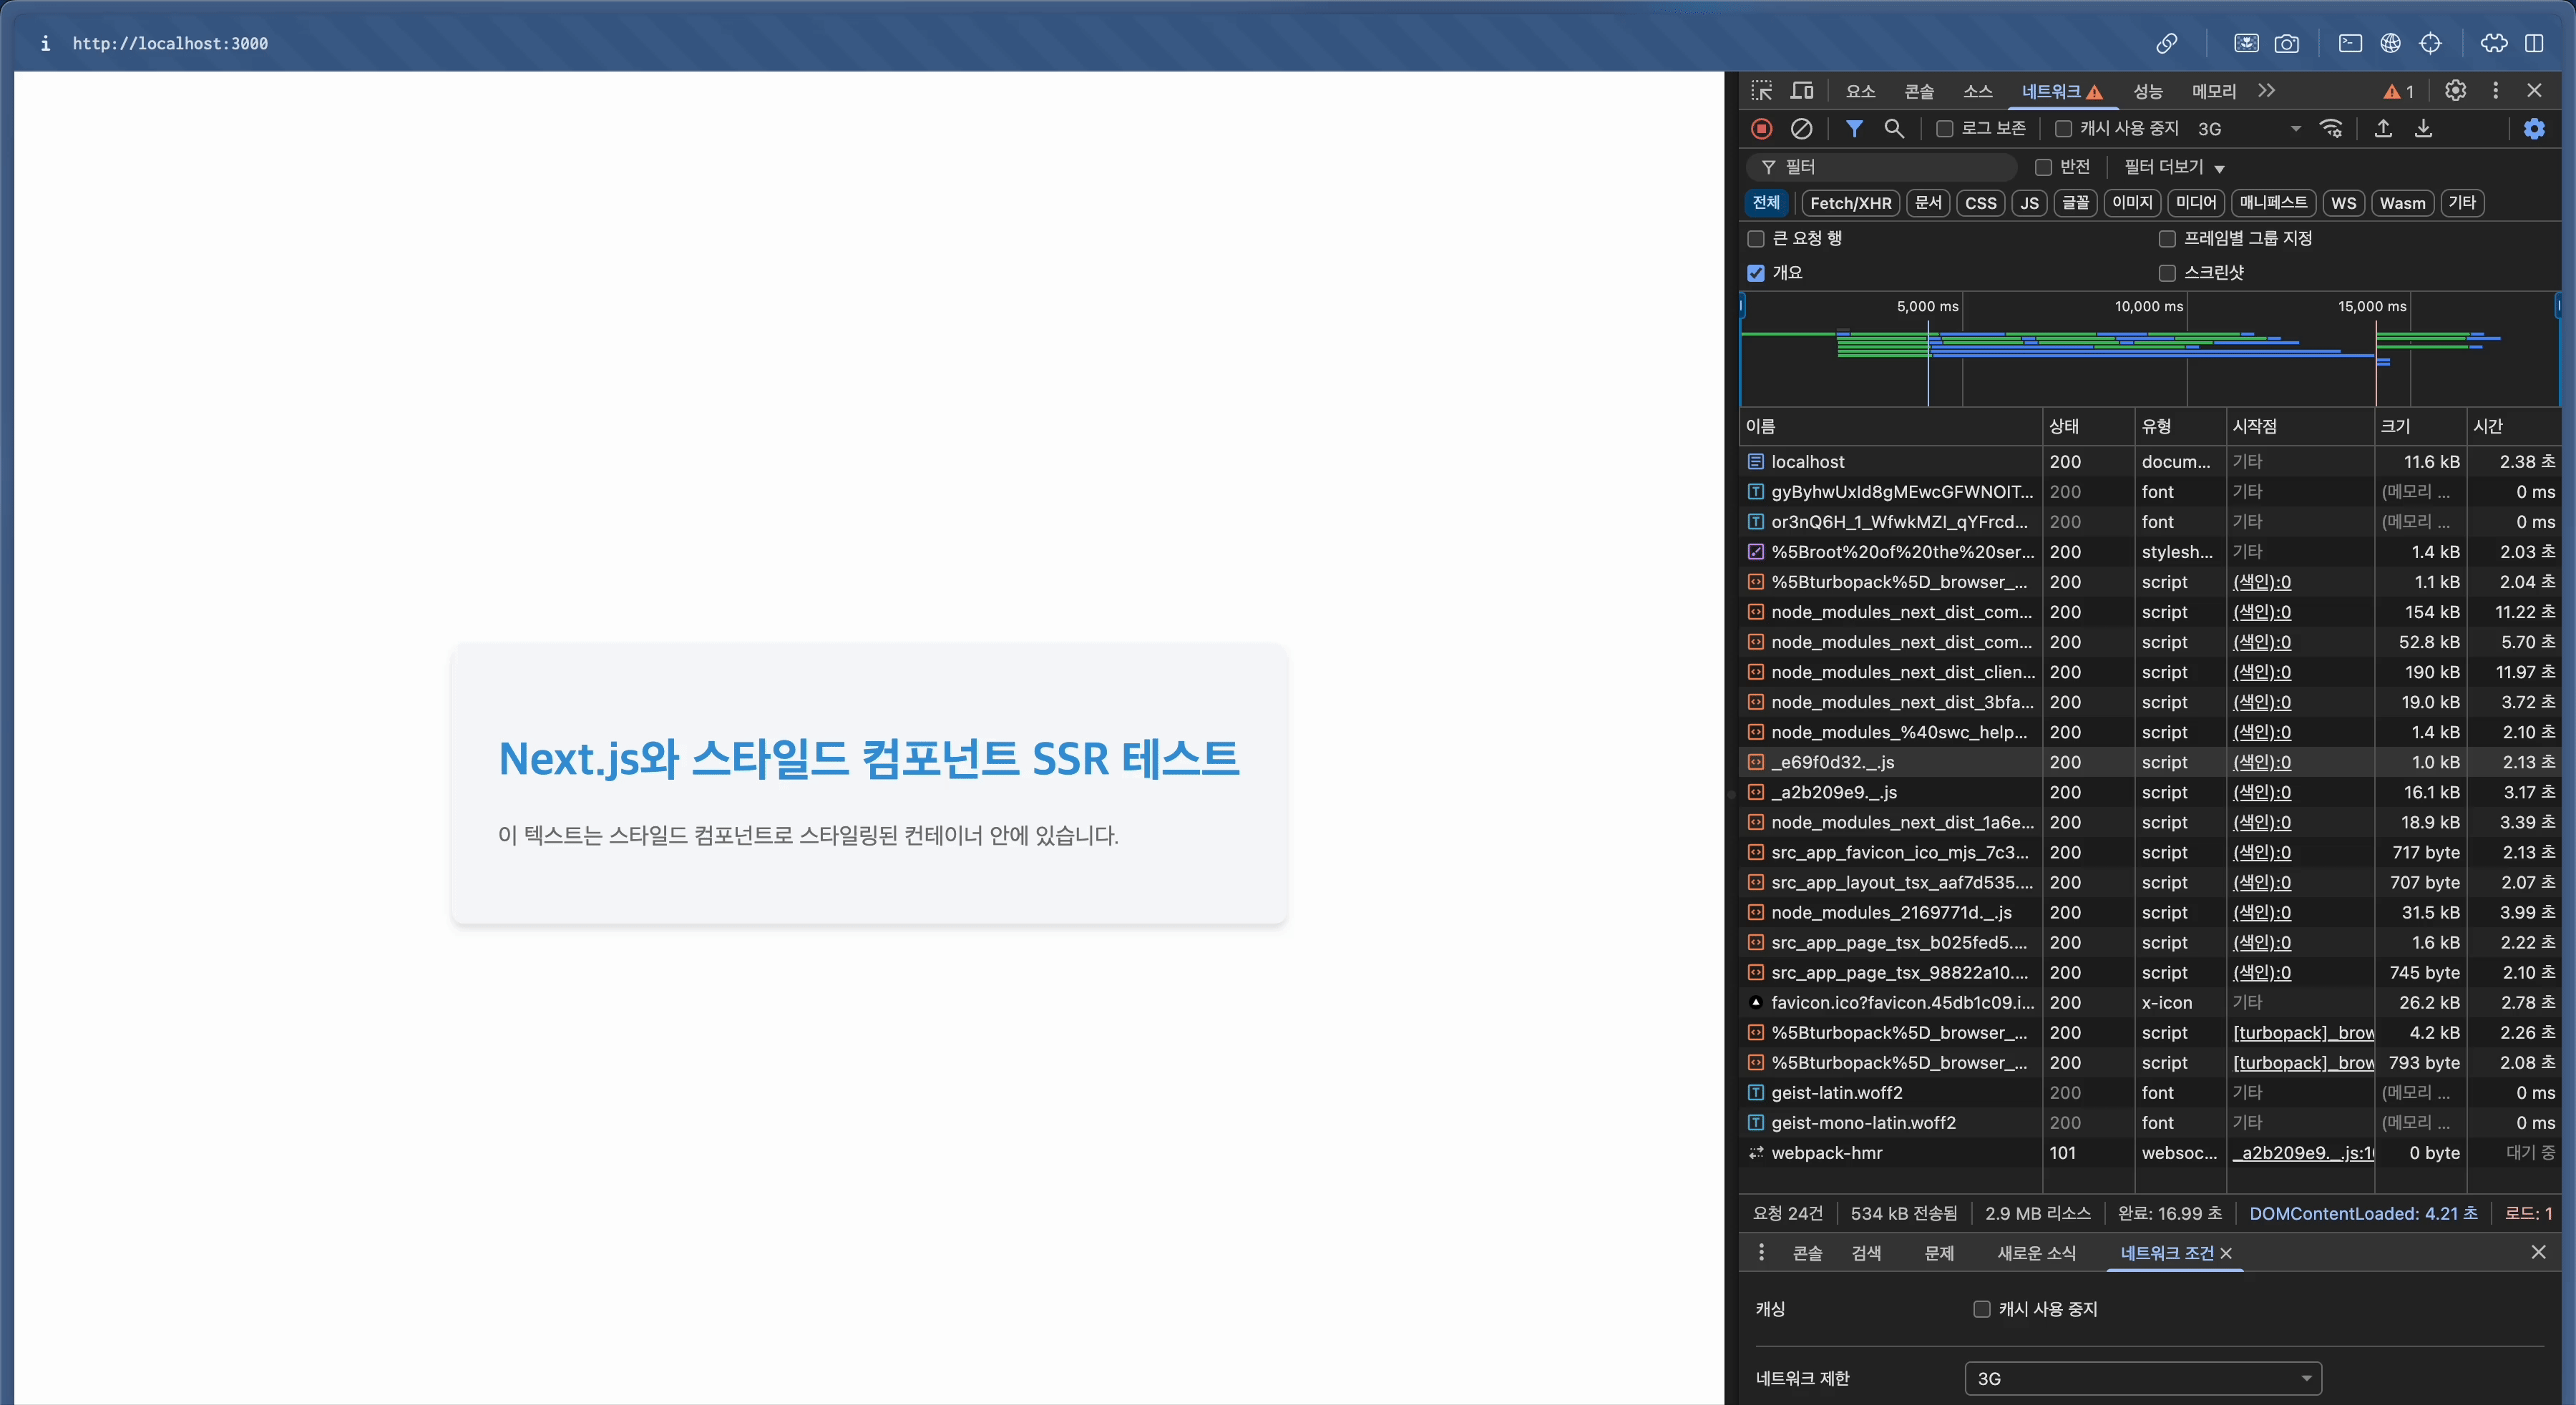Open the network conditions Wi-Fi icon

(2331, 129)
